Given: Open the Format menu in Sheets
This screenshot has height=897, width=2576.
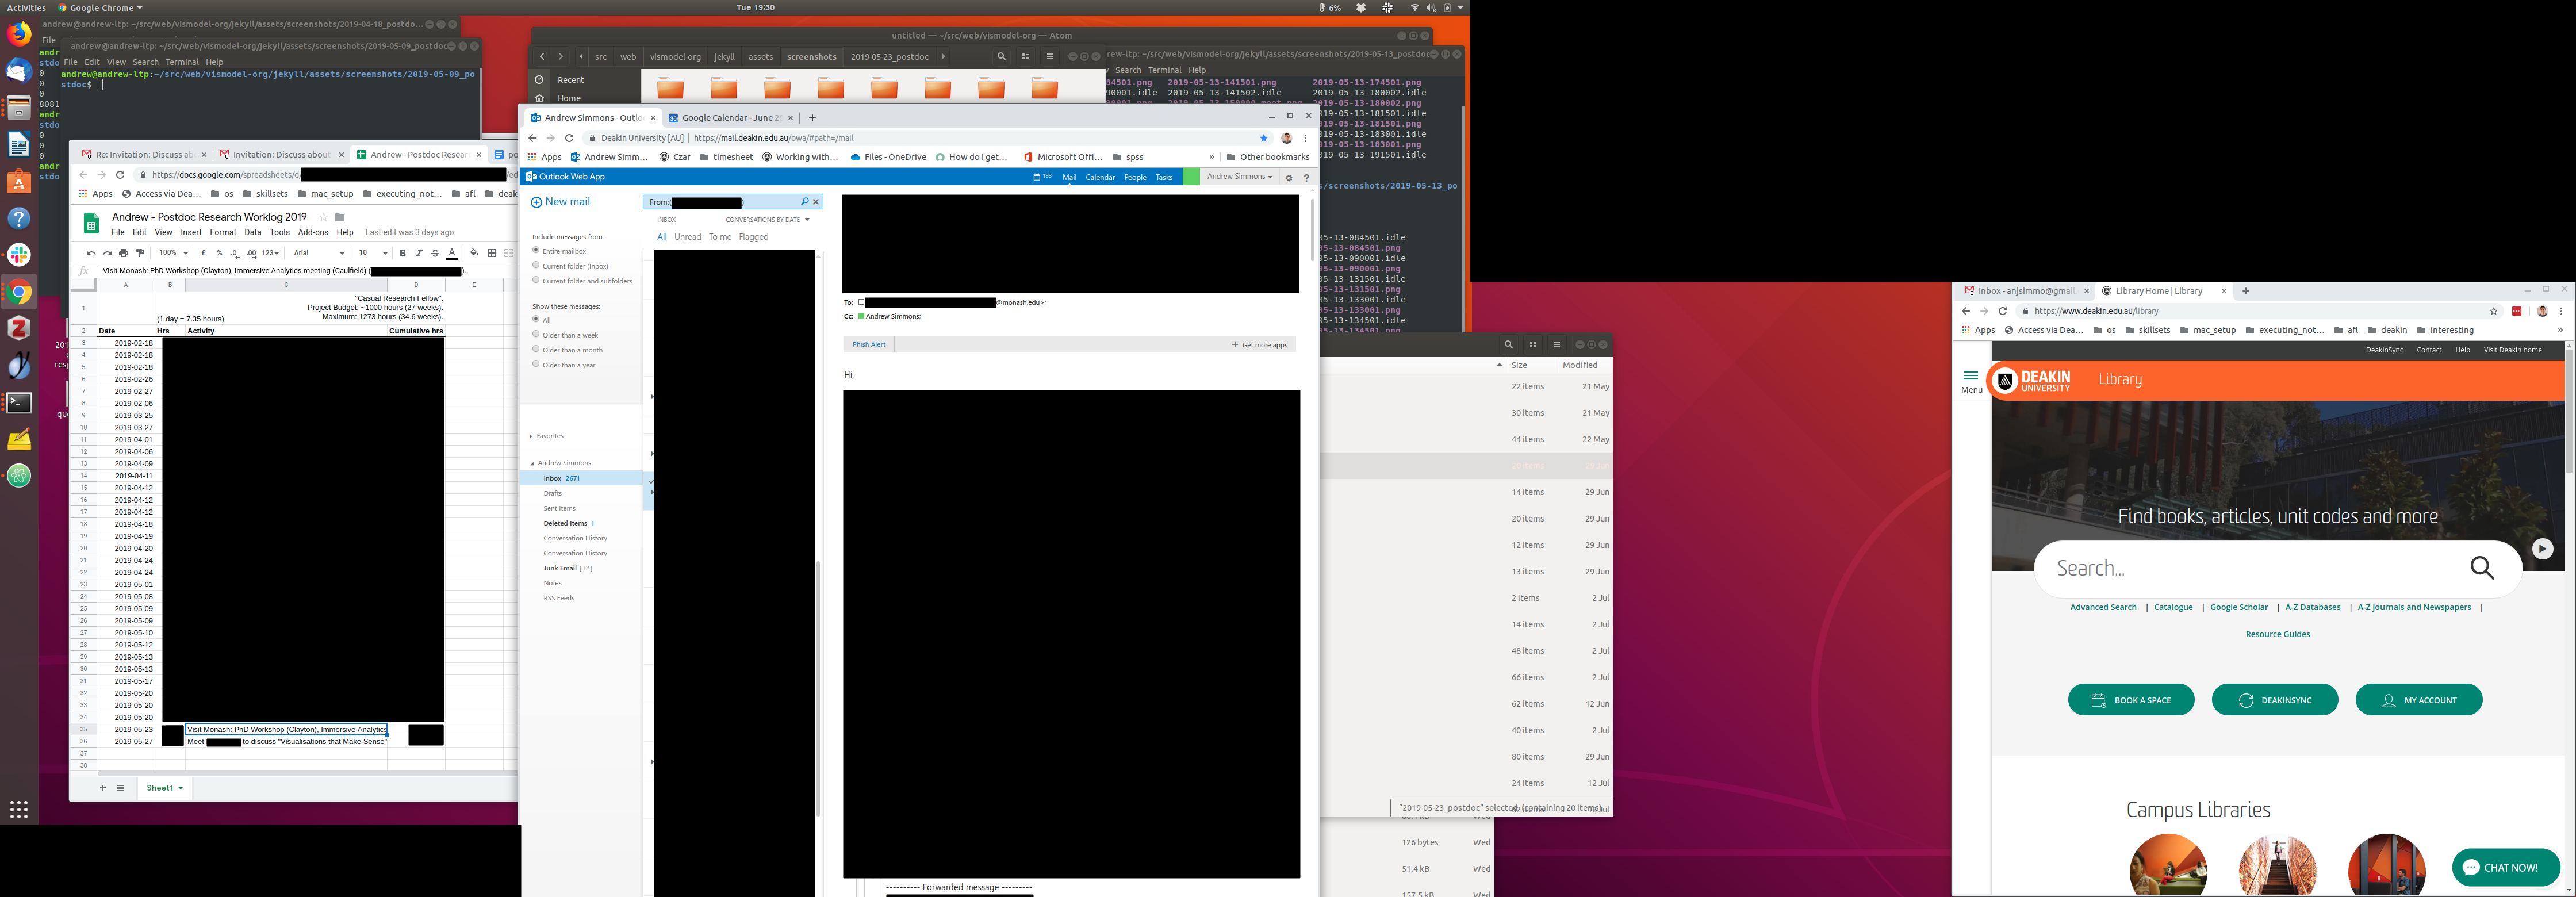Looking at the screenshot, I should (222, 232).
